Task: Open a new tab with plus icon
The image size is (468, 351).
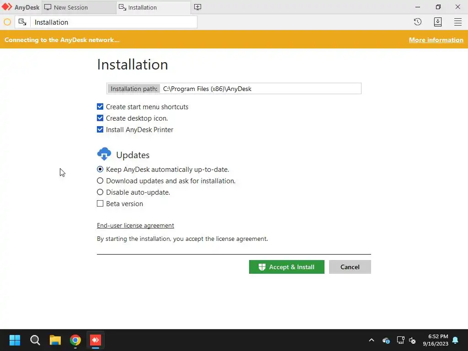Action: pyautogui.click(x=197, y=7)
